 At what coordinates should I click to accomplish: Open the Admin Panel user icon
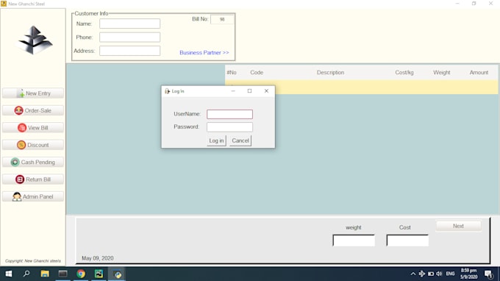pos(17,197)
